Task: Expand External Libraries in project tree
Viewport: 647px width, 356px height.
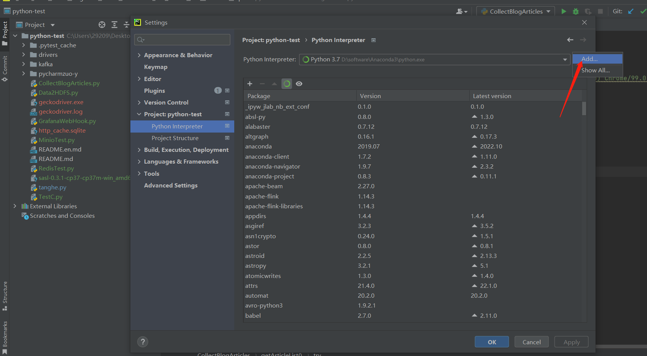Action: click(x=15, y=206)
